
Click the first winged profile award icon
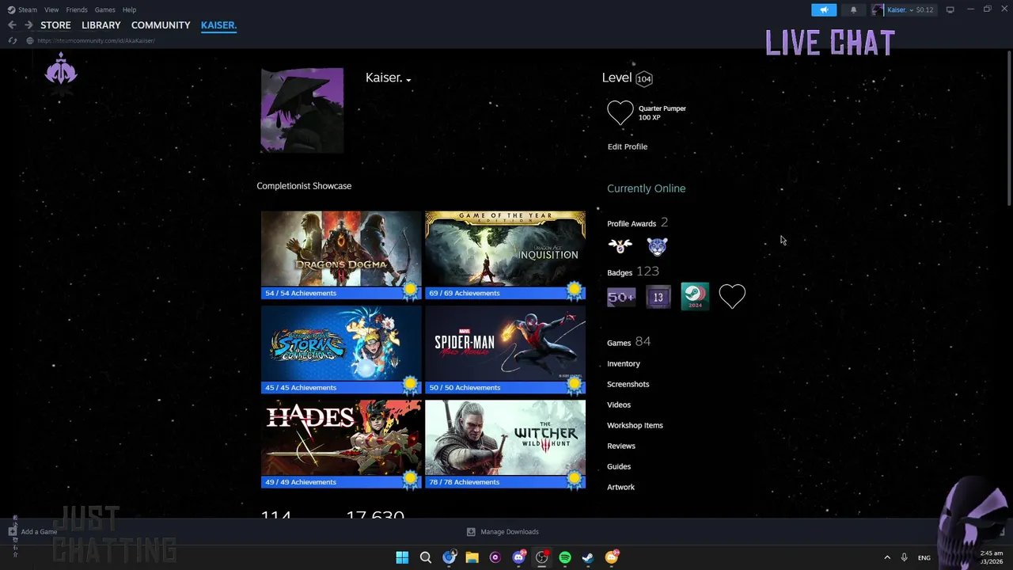620,246
